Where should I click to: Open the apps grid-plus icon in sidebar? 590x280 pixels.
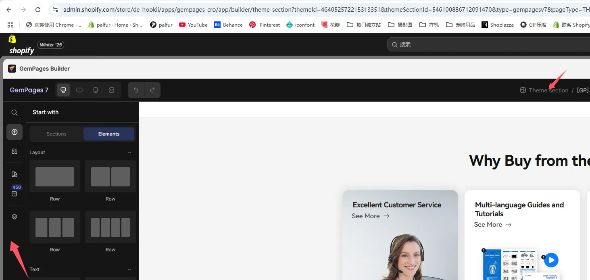point(15,151)
